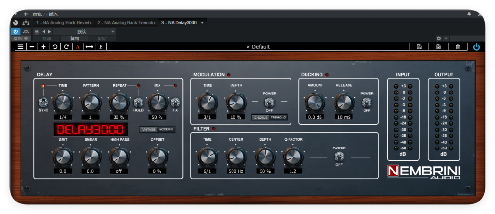Click the save preset floppy icon
Viewport: 495px width, 214px height.
[x=419, y=47]
